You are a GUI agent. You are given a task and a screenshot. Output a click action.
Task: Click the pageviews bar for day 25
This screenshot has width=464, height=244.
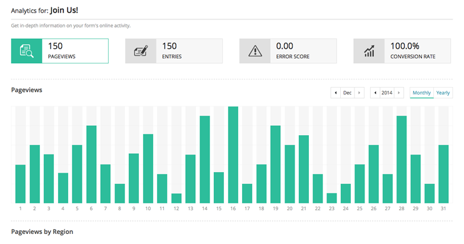point(360,183)
